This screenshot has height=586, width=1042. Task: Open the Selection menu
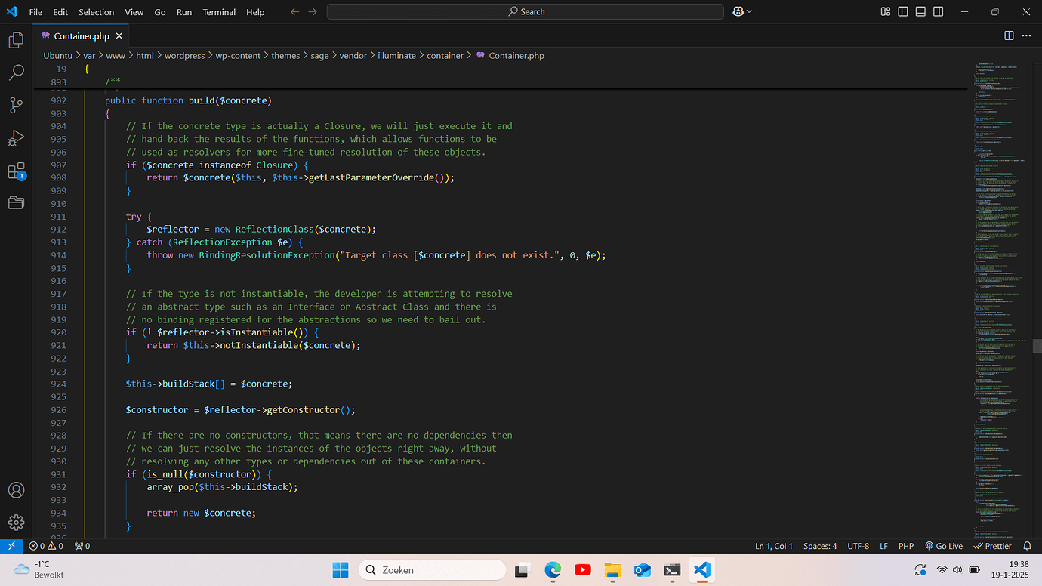[x=97, y=12]
